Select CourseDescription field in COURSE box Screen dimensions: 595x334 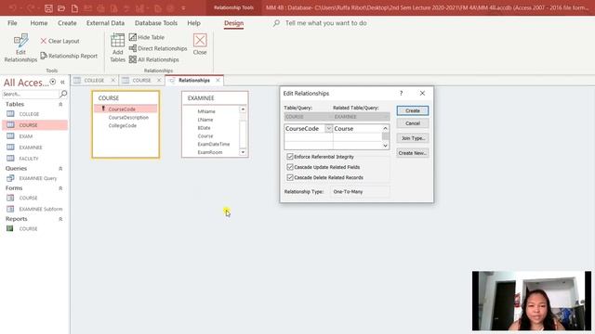pyautogui.click(x=128, y=118)
